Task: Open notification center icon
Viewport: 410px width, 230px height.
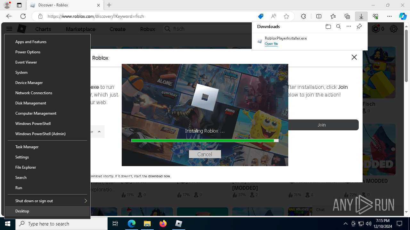Action: (x=399, y=224)
